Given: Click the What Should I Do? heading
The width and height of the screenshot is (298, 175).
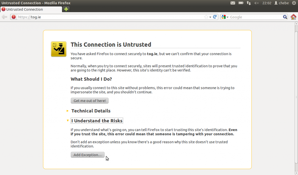Looking at the screenshot, I should [x=91, y=79].
